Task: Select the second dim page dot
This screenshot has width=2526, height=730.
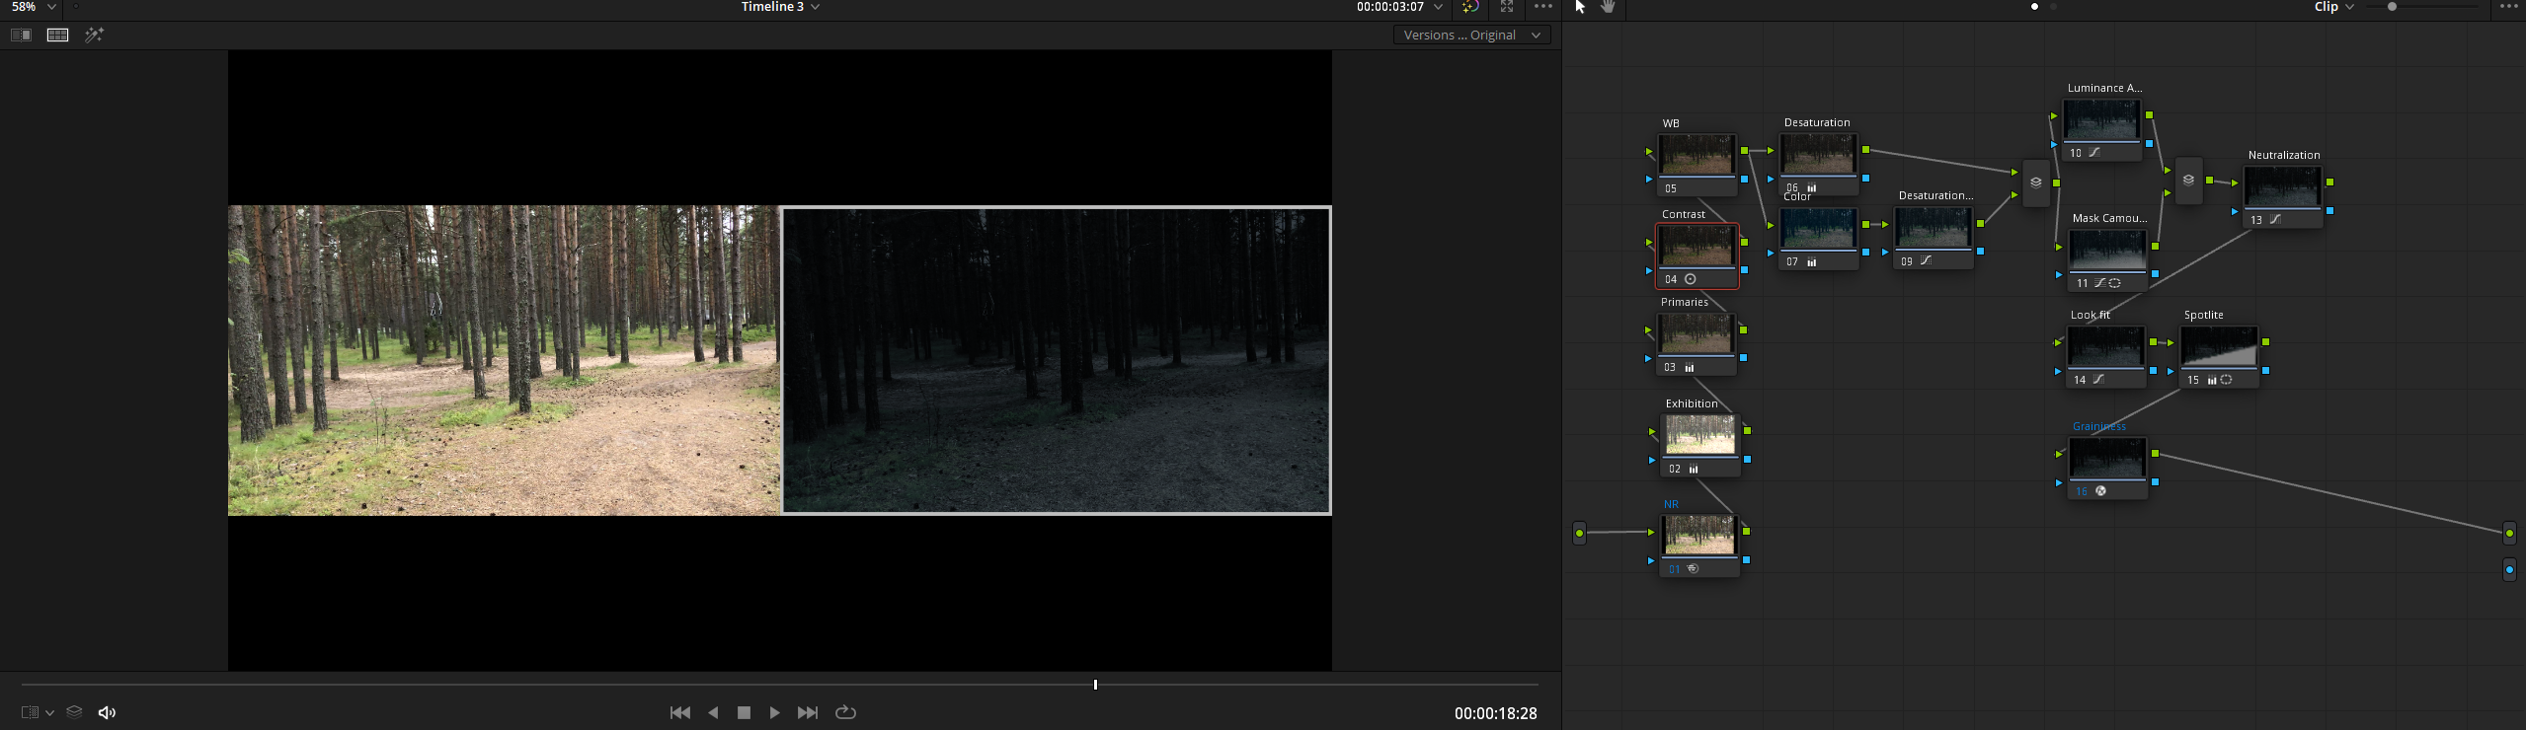Action: 2054,7
